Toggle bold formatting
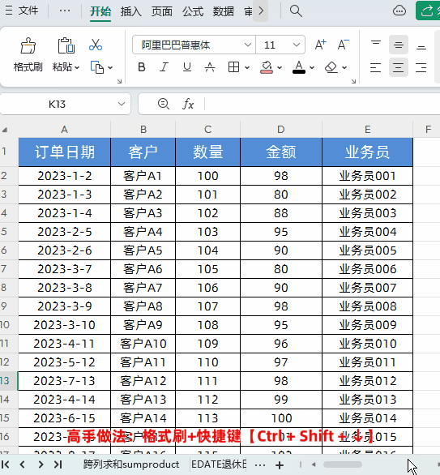Viewport: 440px width, 475px height. [x=142, y=67]
